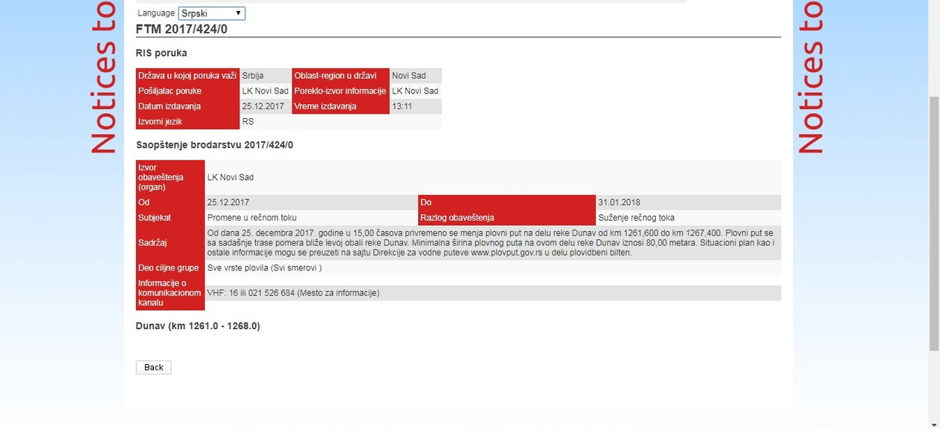Click the Država u kojoj poruka važi label

(x=187, y=76)
